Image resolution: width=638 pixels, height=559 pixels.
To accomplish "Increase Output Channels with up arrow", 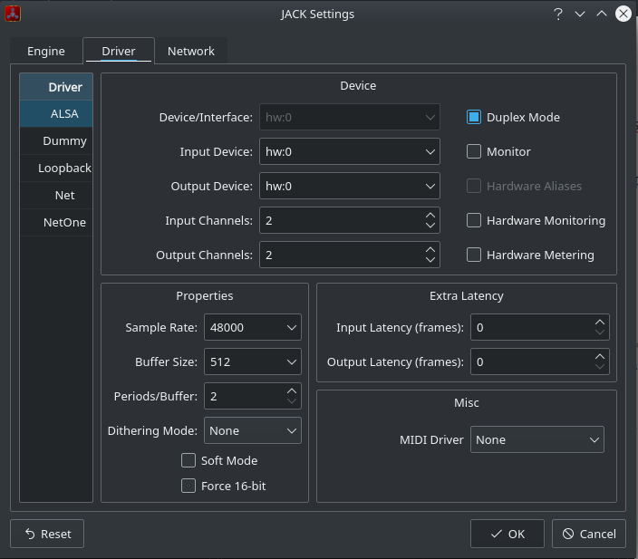I will [430, 250].
